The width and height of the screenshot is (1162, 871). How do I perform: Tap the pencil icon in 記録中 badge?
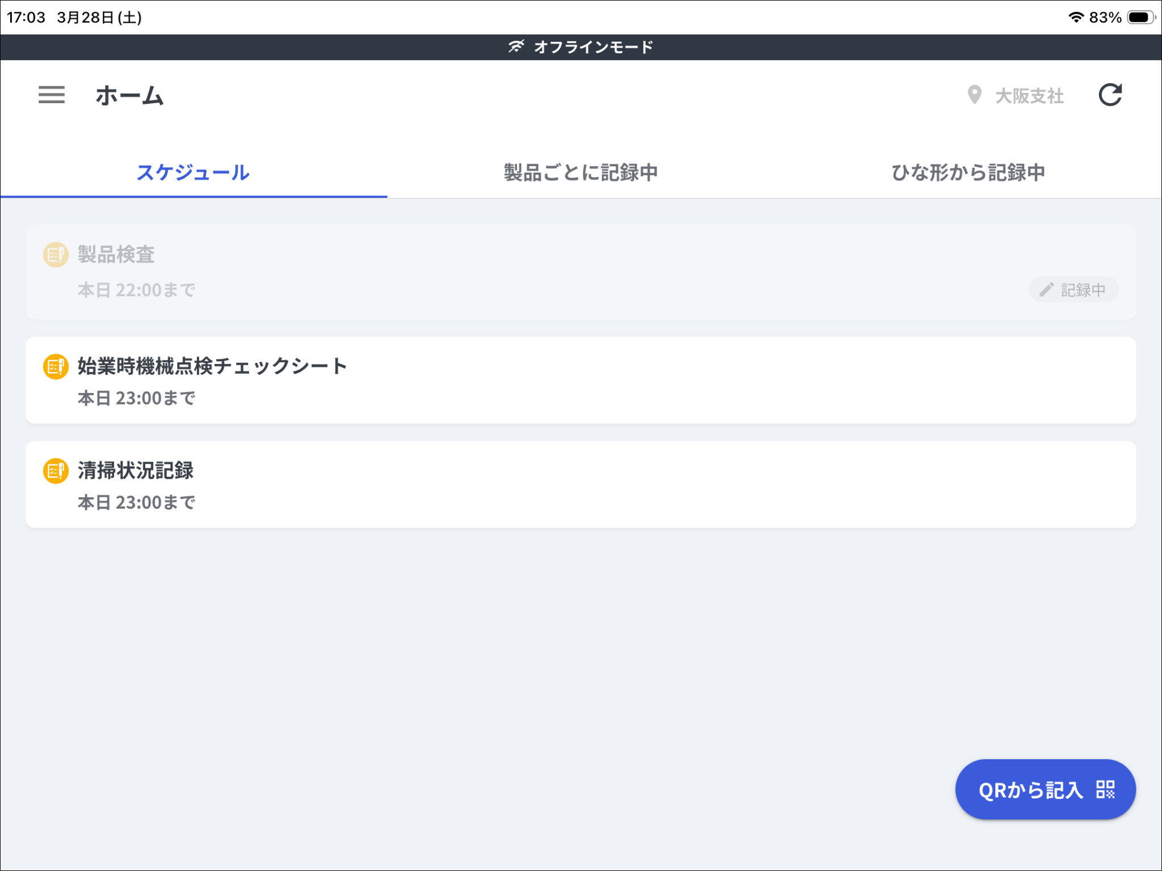pyautogui.click(x=1046, y=290)
